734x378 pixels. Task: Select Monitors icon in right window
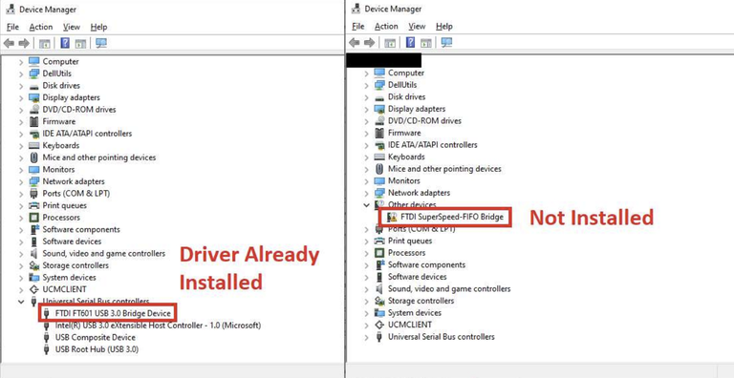(379, 180)
